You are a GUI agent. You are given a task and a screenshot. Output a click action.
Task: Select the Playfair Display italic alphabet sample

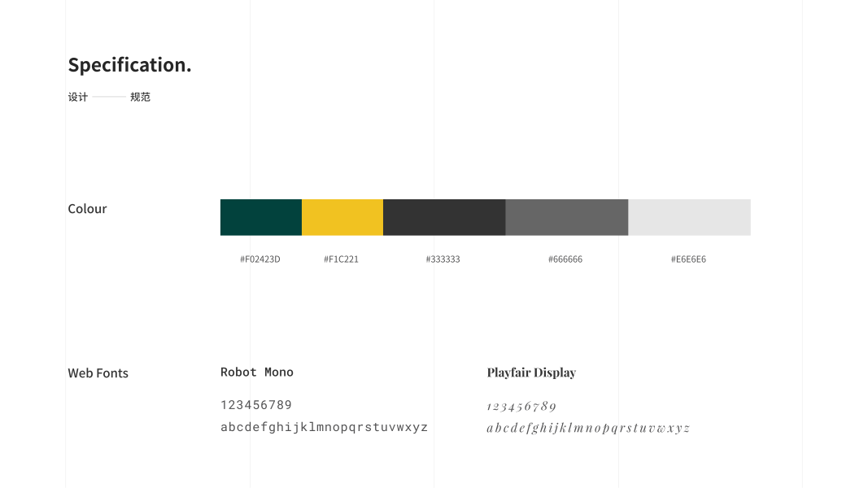pyautogui.click(x=588, y=428)
